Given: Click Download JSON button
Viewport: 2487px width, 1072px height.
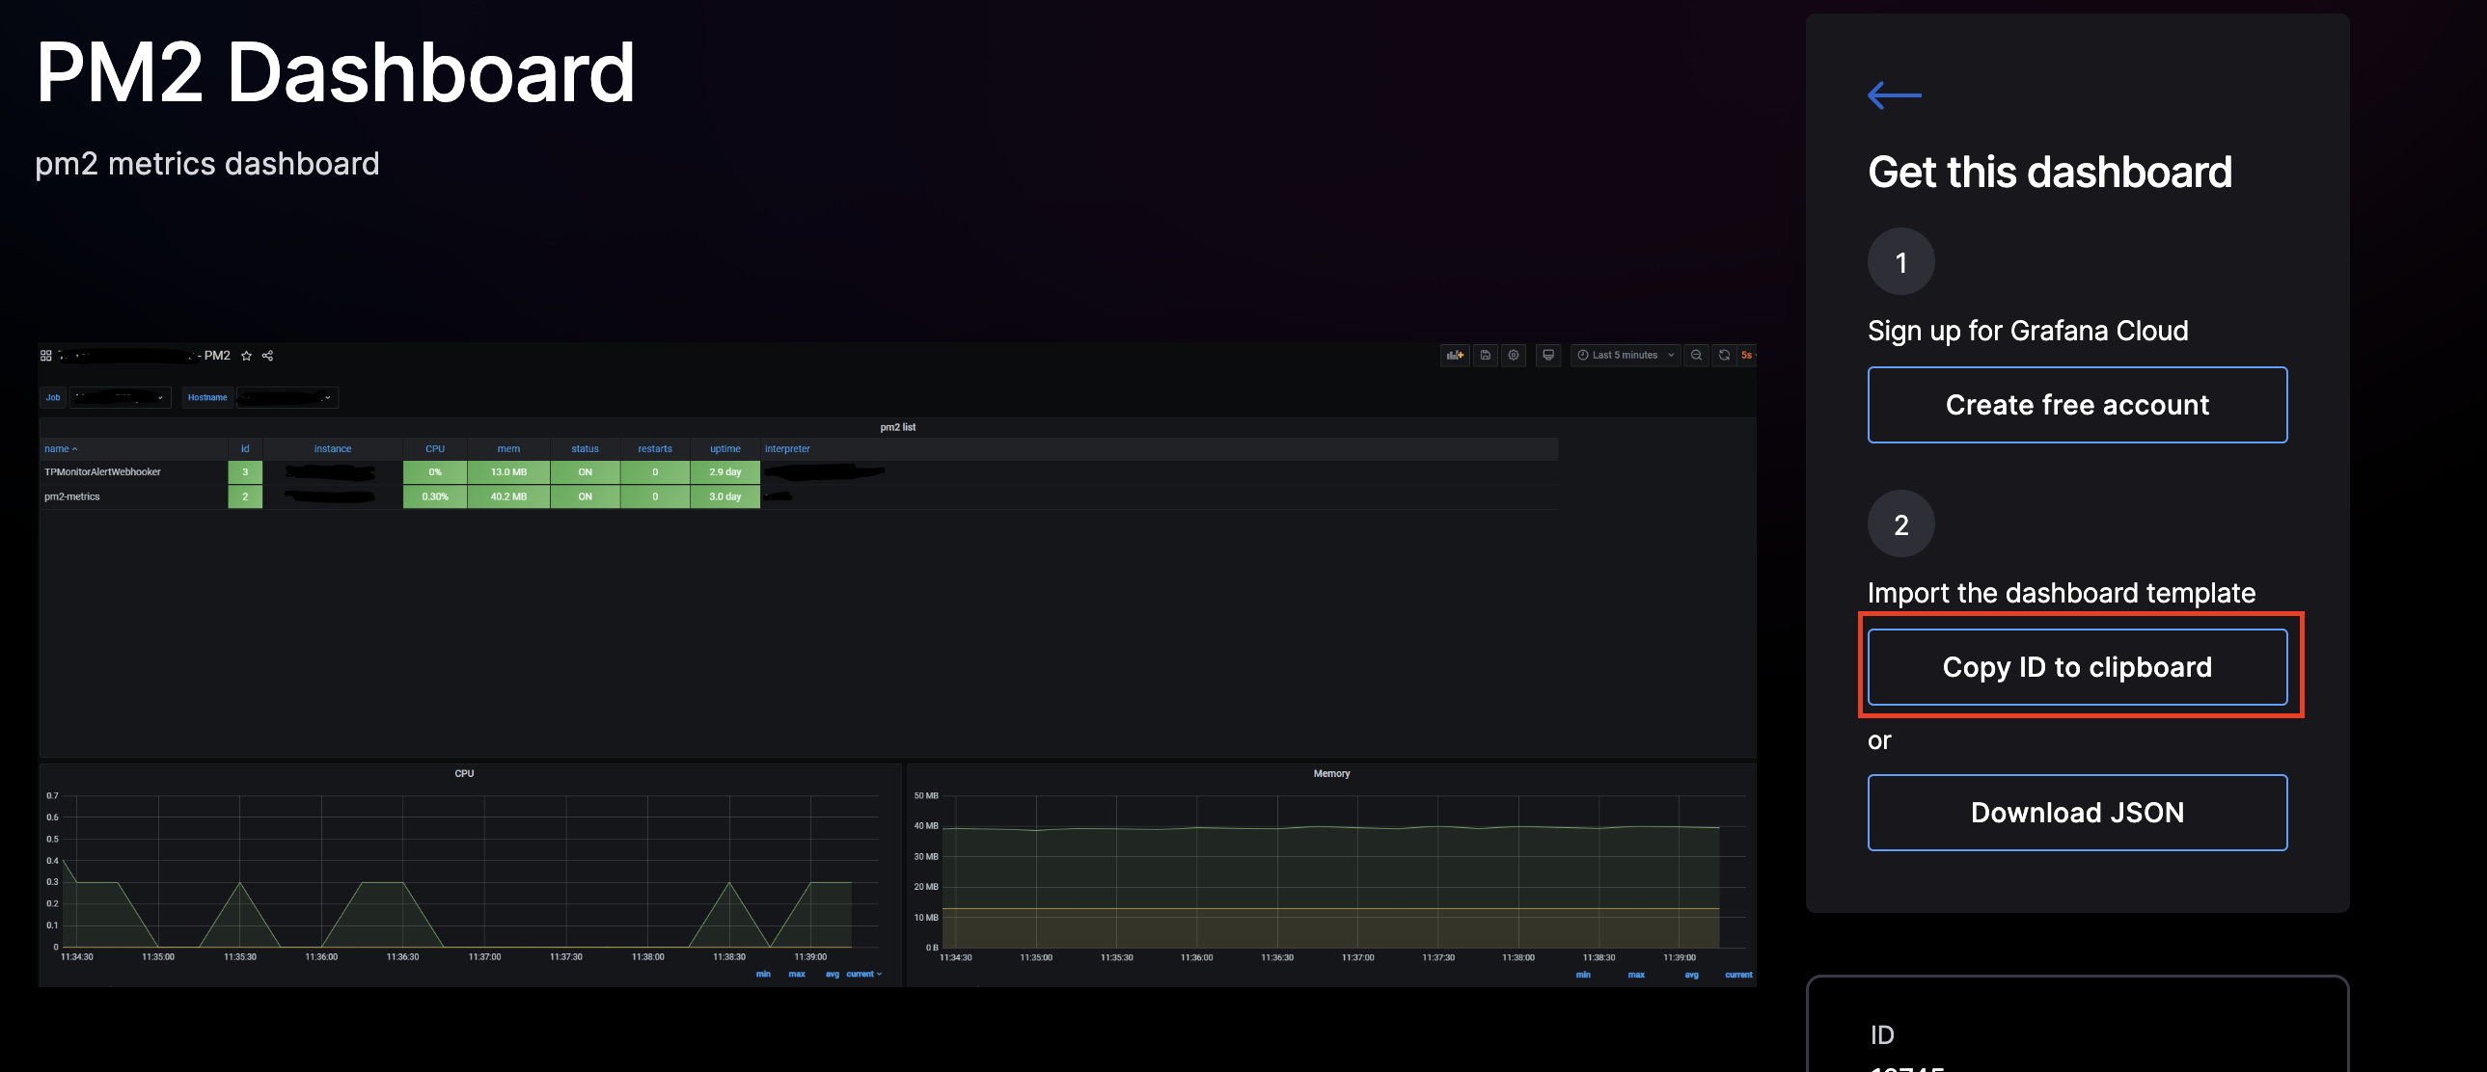Looking at the screenshot, I should coord(2077,813).
